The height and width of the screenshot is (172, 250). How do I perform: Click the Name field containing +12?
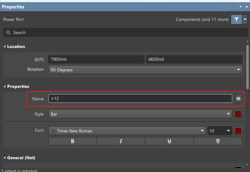point(140,98)
